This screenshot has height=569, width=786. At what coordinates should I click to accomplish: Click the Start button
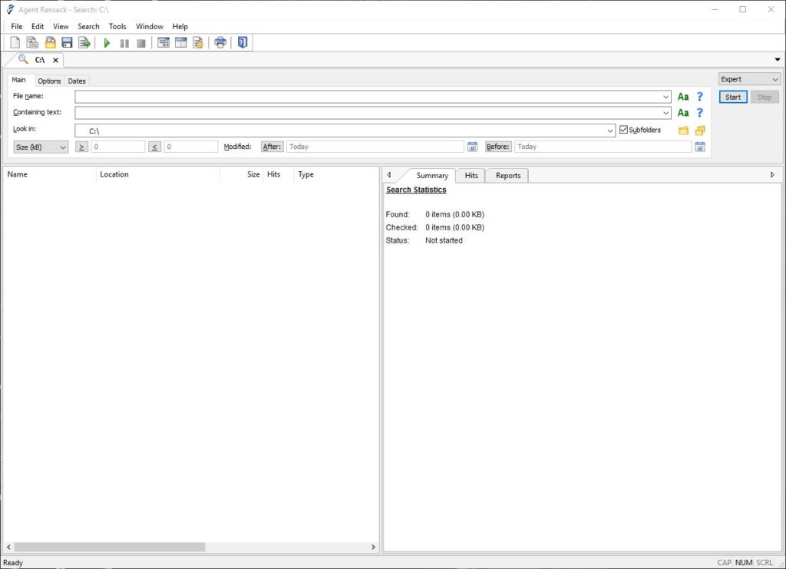pyautogui.click(x=733, y=98)
